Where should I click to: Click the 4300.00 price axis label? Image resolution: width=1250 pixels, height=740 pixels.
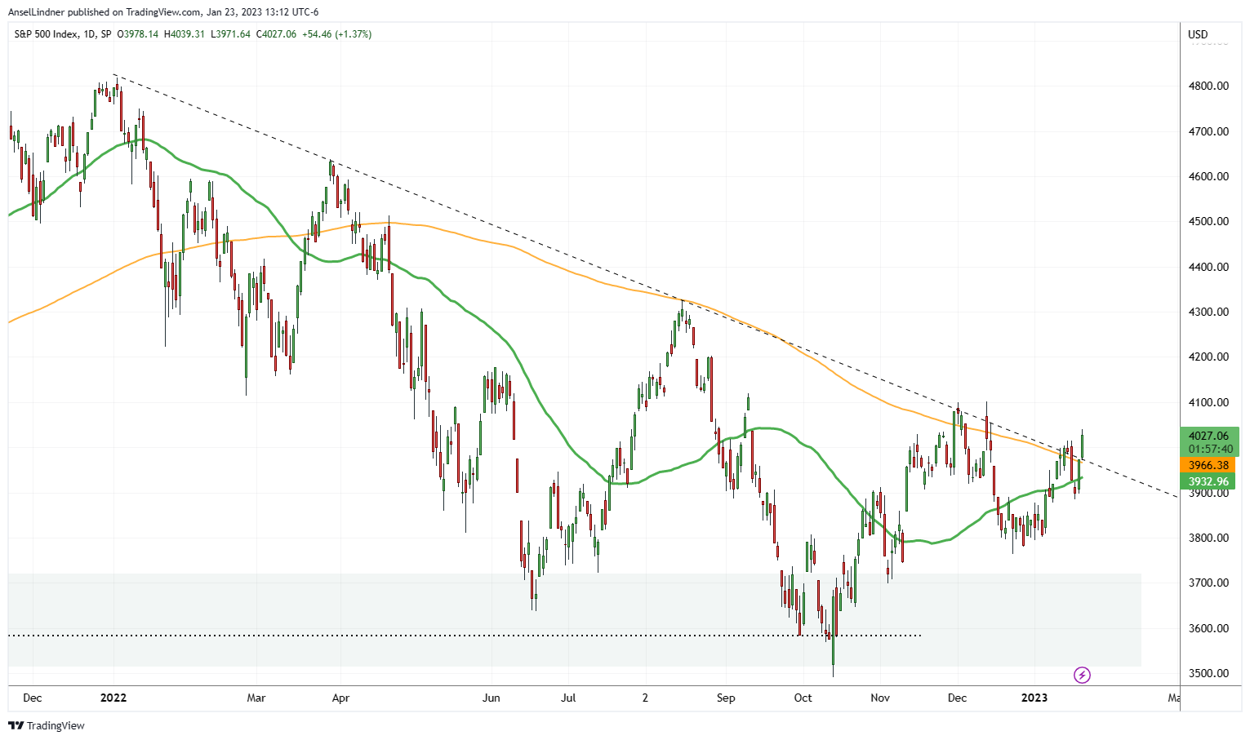[1208, 312]
